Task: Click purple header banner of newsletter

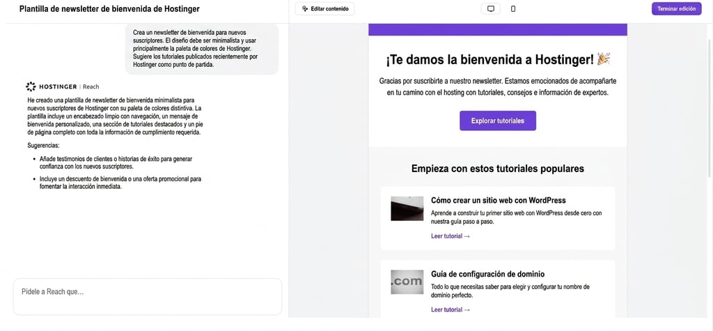Action: point(497,29)
